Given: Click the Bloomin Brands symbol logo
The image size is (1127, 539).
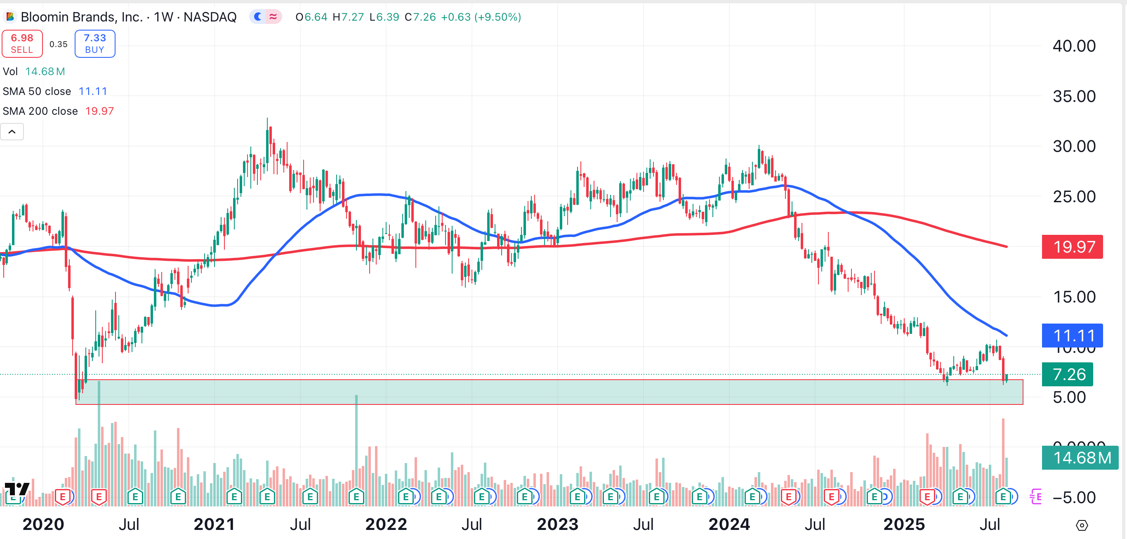Looking at the screenshot, I should tap(9, 17).
